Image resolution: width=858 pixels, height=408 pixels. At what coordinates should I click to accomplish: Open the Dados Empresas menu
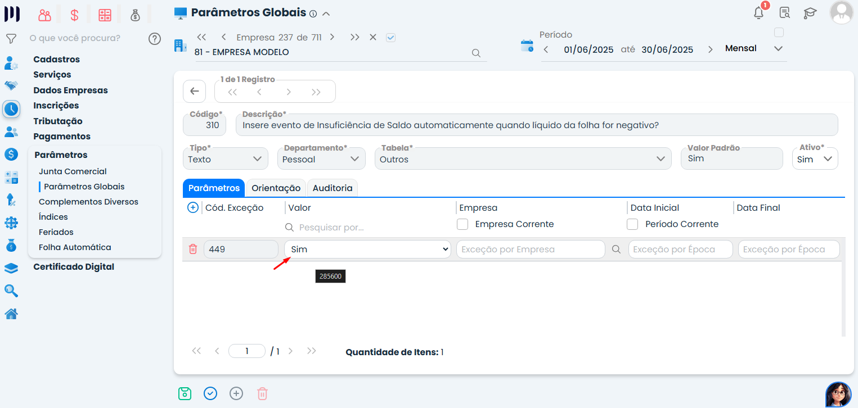click(70, 90)
